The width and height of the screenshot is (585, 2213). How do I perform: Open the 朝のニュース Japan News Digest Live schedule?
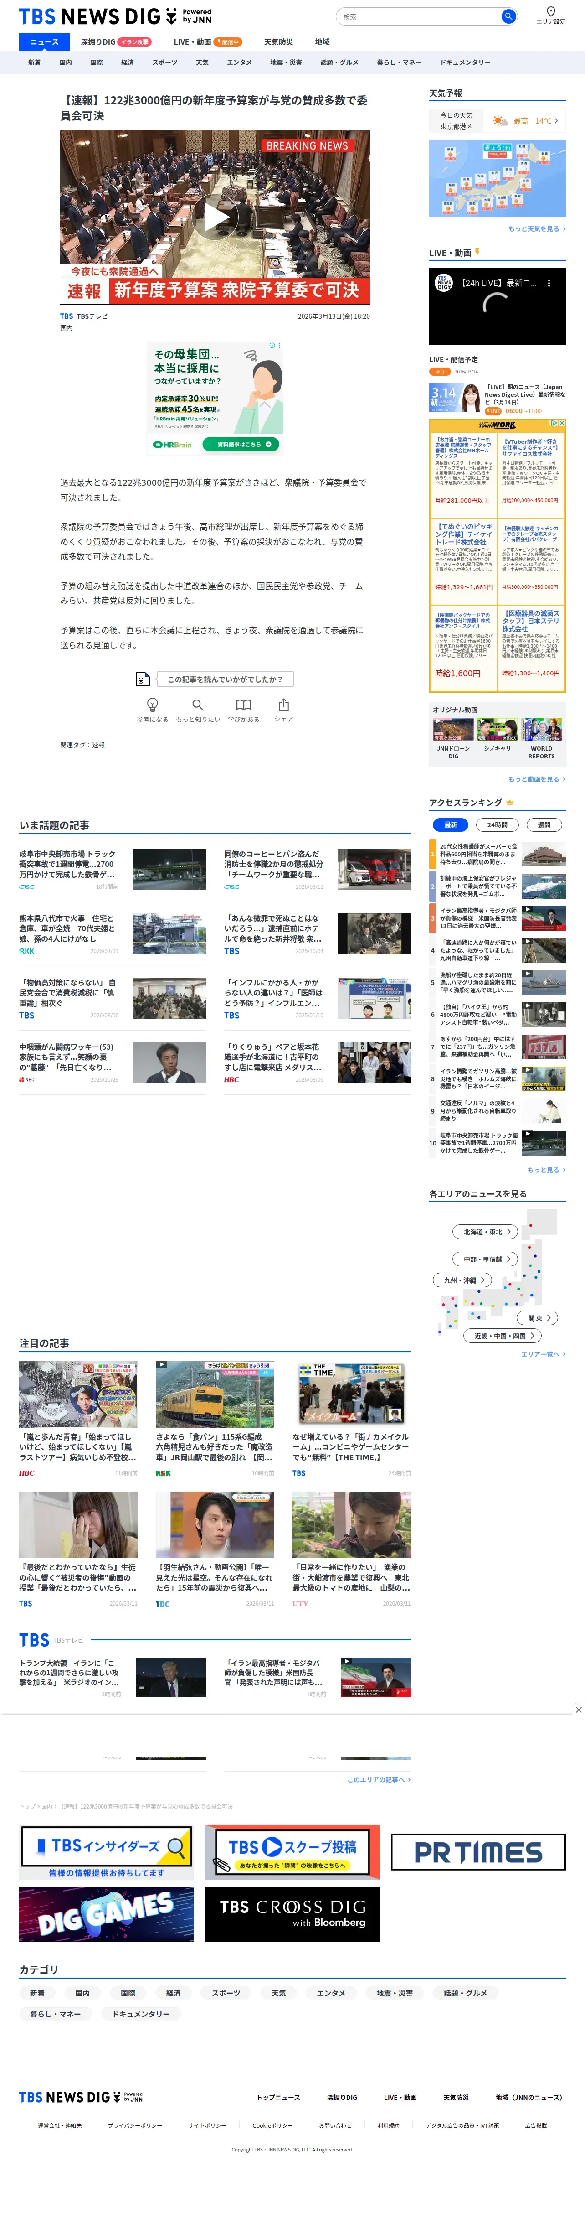click(x=498, y=399)
